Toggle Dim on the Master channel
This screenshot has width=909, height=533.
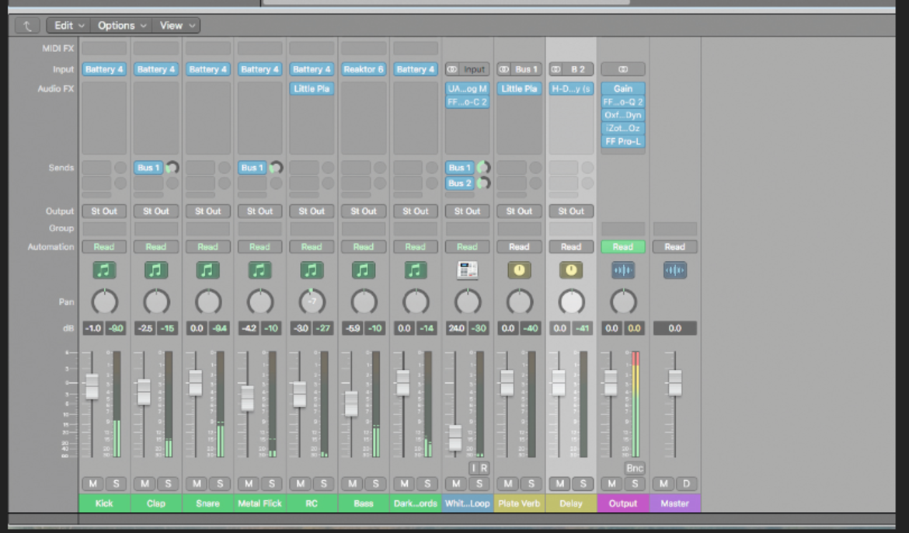click(687, 484)
